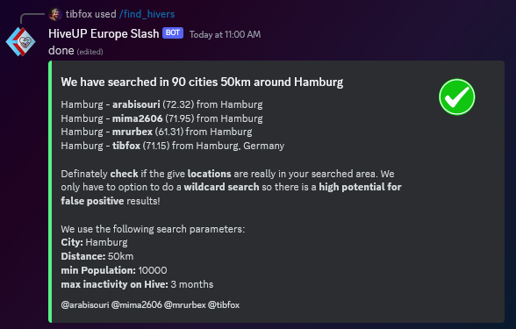The width and height of the screenshot is (516, 329).
Task: Open the green checkmark thumbnail image
Action: click(x=456, y=97)
